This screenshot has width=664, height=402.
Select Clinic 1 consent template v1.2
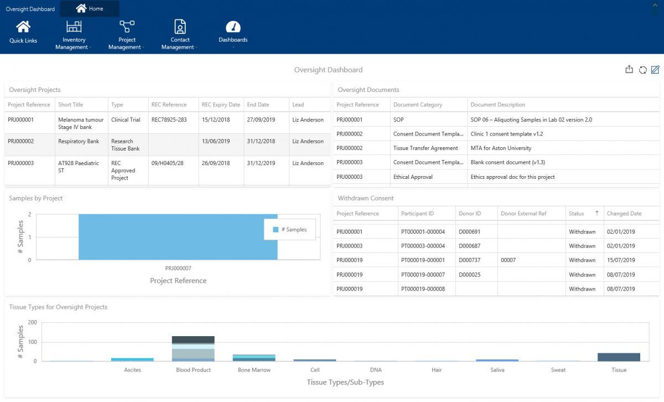(x=496, y=134)
